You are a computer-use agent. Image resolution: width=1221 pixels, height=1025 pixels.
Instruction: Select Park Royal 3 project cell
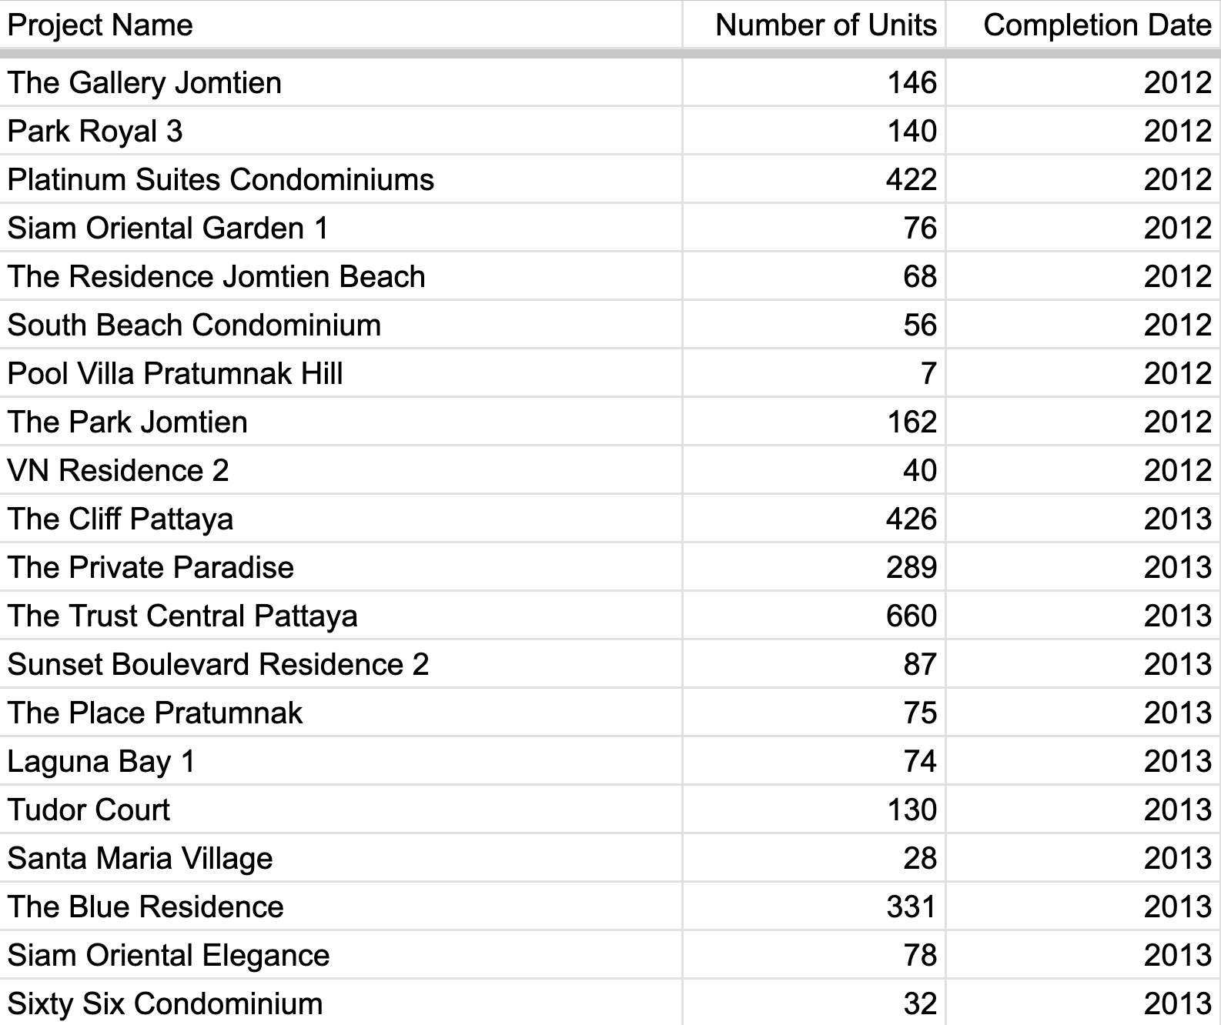340,131
